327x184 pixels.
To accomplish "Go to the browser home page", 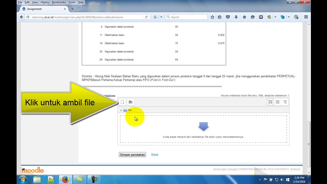I will (x=244, y=17).
